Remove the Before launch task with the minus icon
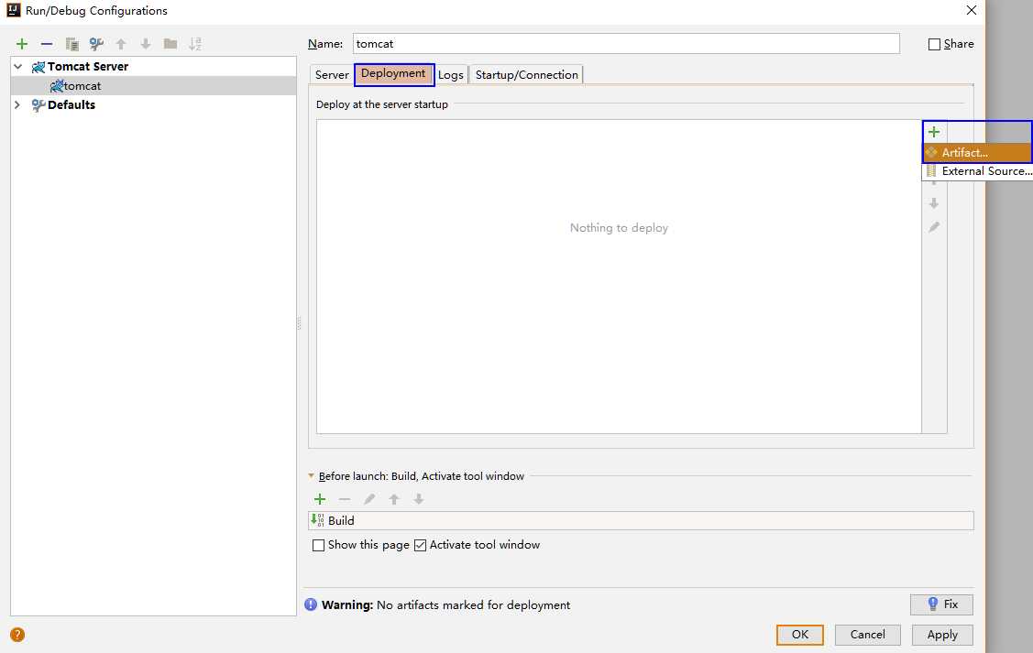1033x653 pixels. [x=345, y=500]
